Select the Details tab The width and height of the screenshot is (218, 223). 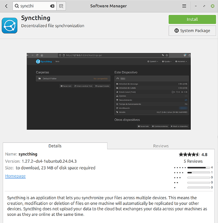(x=55, y=146)
